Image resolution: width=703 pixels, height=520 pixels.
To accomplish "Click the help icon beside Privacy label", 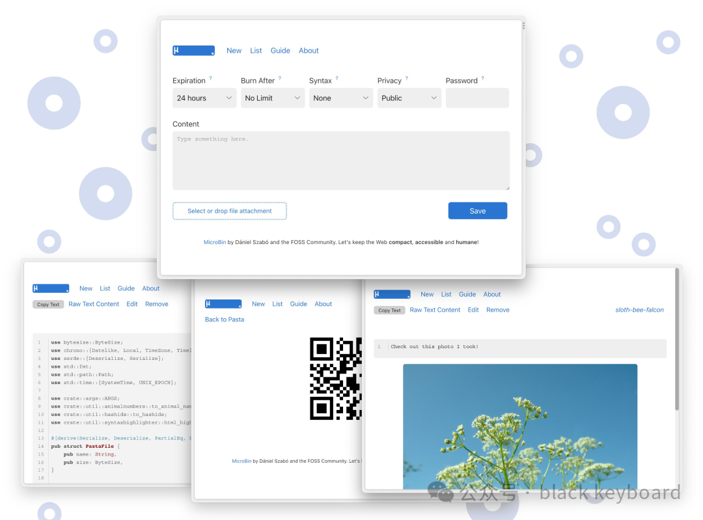I will coord(407,79).
